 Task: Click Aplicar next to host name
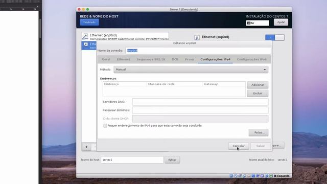[172, 160]
